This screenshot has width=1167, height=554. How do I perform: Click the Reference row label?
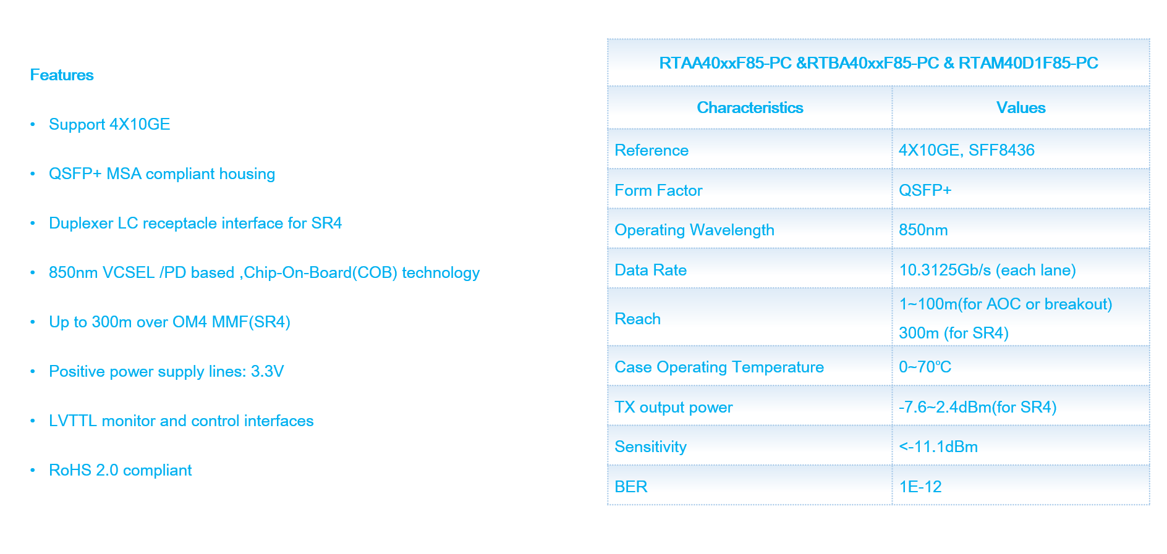click(651, 150)
